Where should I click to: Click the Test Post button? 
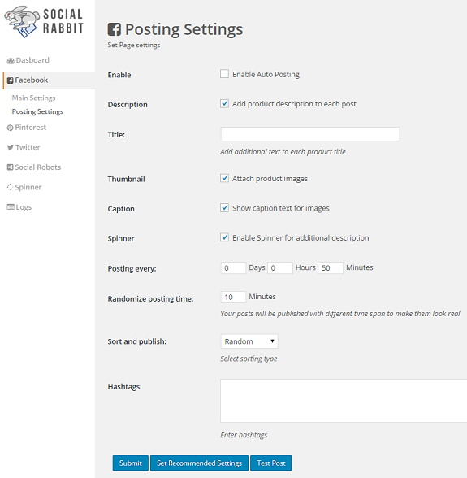pyautogui.click(x=270, y=463)
